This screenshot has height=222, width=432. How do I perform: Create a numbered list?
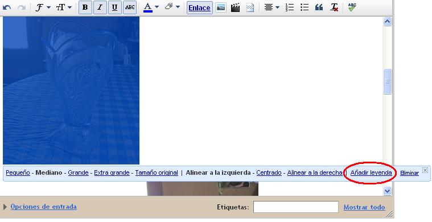click(x=290, y=7)
